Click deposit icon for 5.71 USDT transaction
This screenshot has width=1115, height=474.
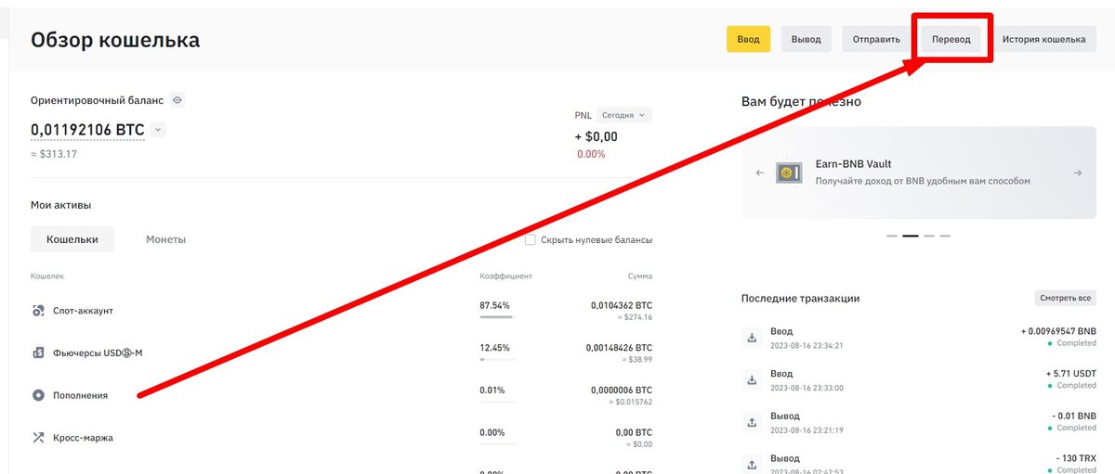tap(752, 380)
